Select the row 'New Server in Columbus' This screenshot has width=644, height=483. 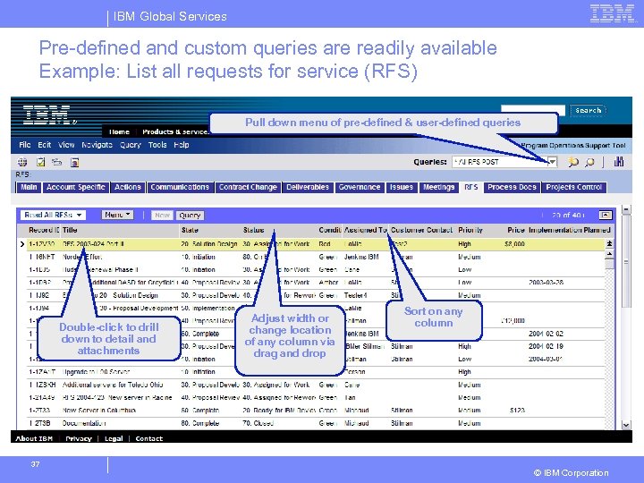click(317, 411)
